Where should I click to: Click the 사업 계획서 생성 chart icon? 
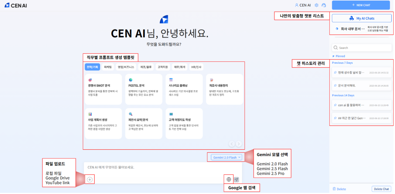click(90, 114)
